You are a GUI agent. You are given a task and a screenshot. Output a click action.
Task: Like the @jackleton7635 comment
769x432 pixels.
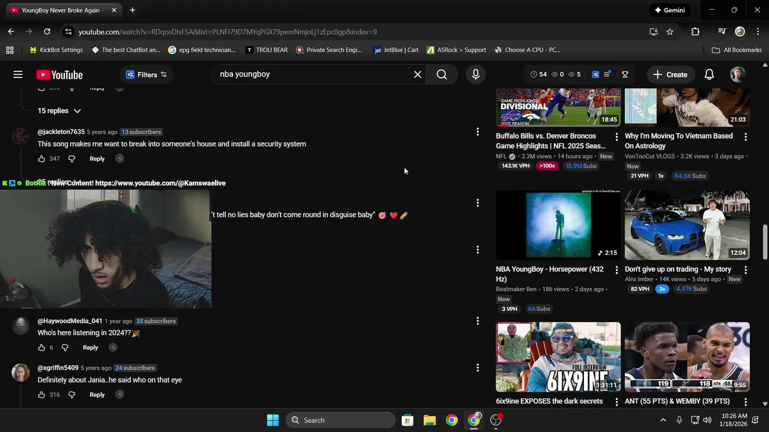coord(41,159)
